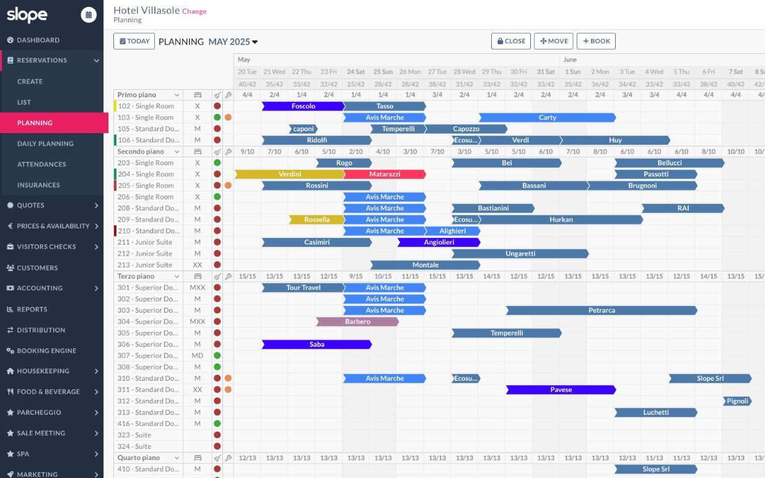Collapse the Primo piano floor group

177,95
